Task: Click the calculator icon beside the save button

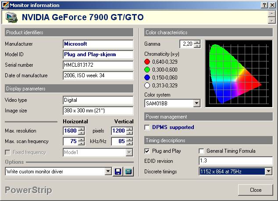Action: point(128,172)
